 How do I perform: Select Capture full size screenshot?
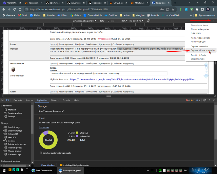[x=203, y=50]
